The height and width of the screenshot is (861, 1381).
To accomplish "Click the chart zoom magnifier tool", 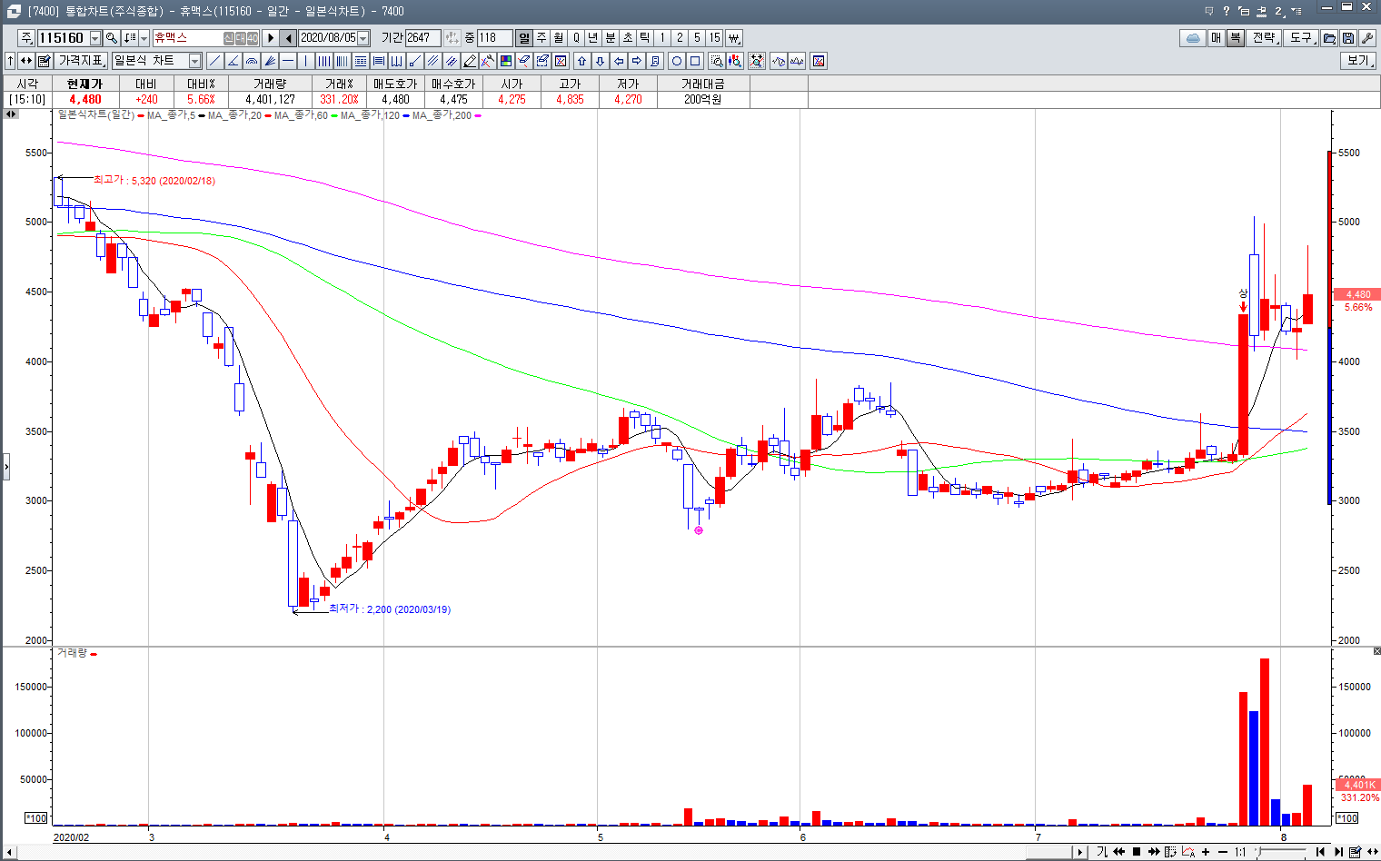I will pyautogui.click(x=717, y=61).
